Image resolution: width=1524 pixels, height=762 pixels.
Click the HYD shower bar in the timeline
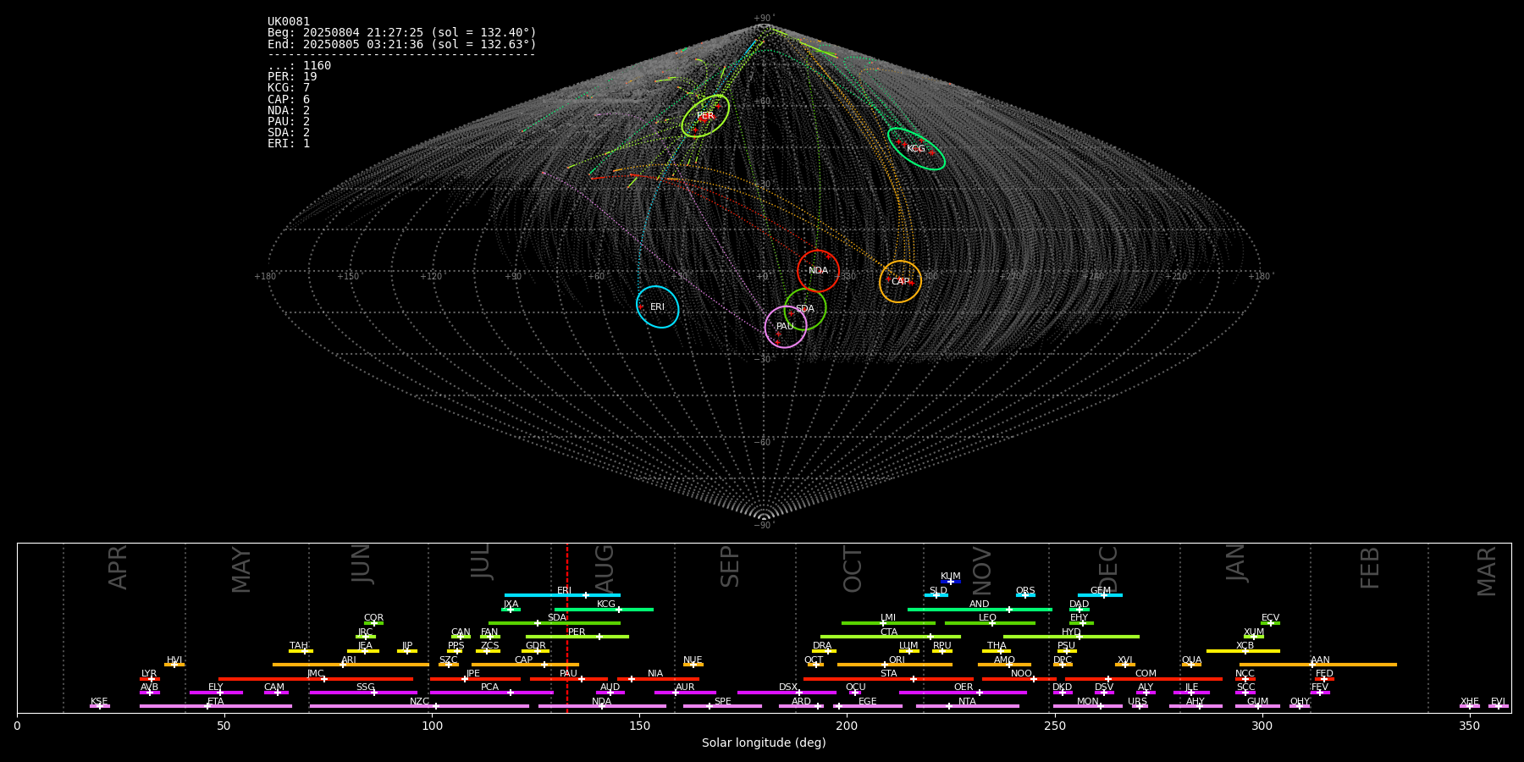pyautogui.click(x=1071, y=637)
